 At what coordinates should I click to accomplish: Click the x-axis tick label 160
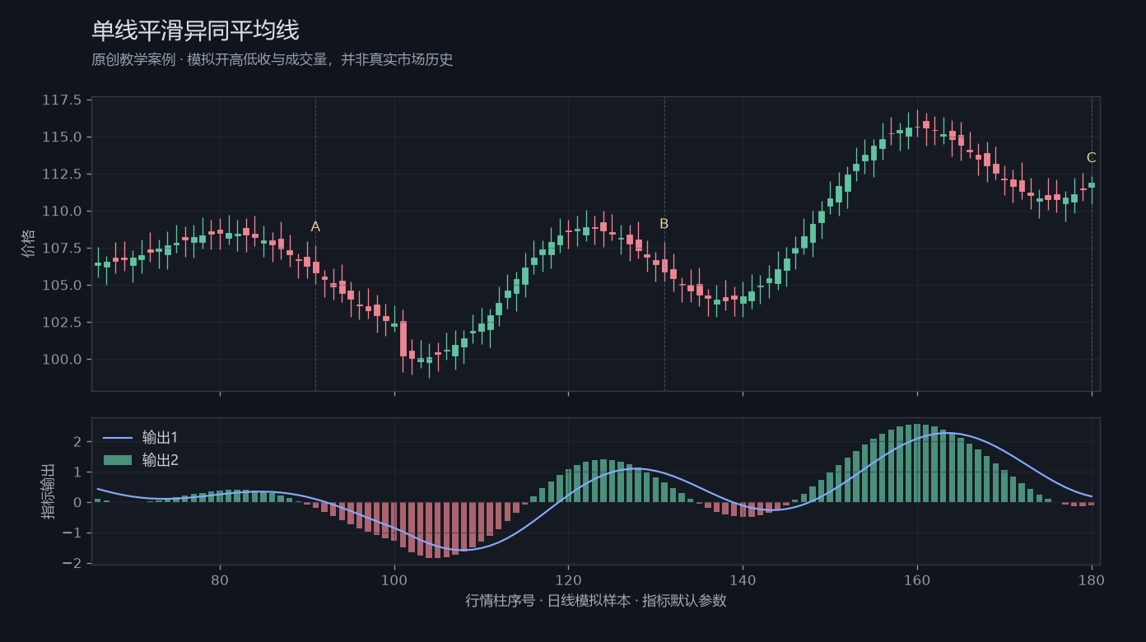pyautogui.click(x=917, y=579)
